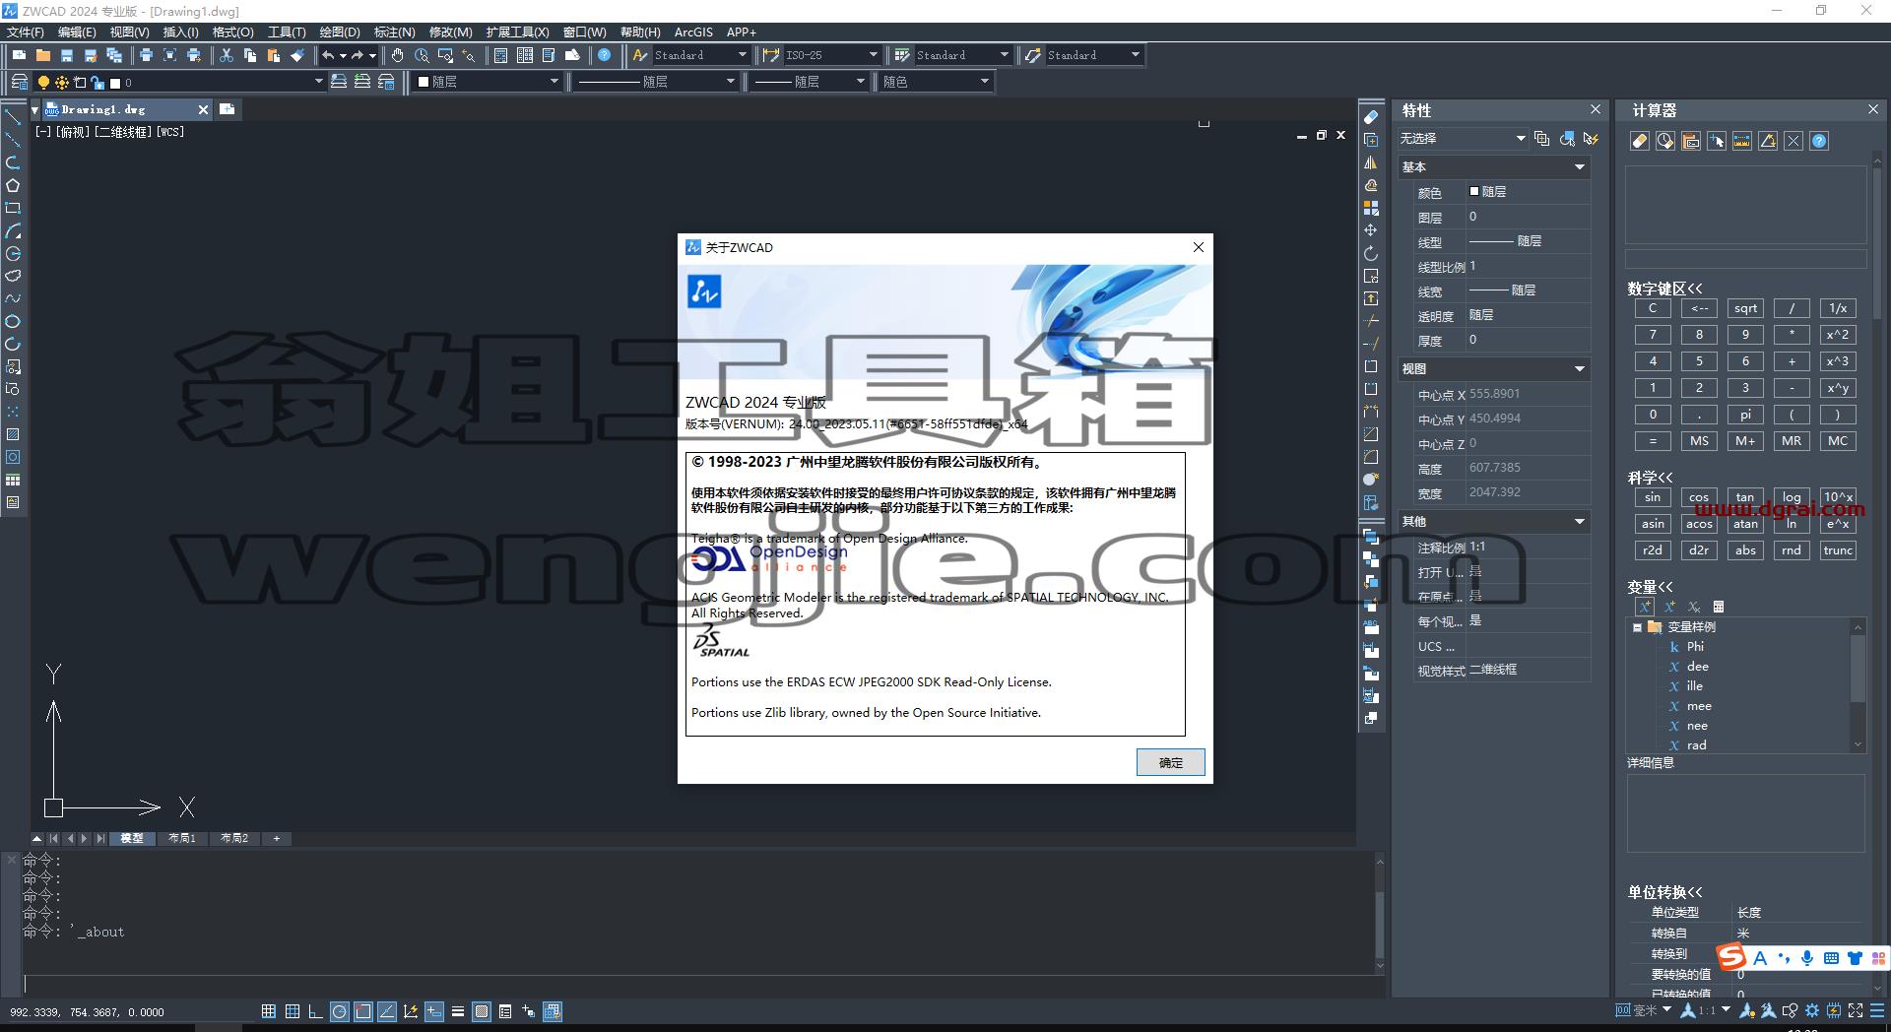
Task: Click Paste value to command line icon
Action: point(1691,141)
